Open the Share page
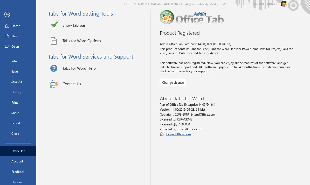The image size is (310, 185). coord(18,113)
